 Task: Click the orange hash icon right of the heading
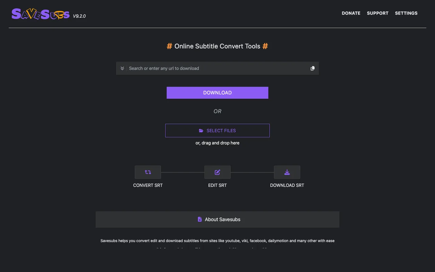pos(265,46)
